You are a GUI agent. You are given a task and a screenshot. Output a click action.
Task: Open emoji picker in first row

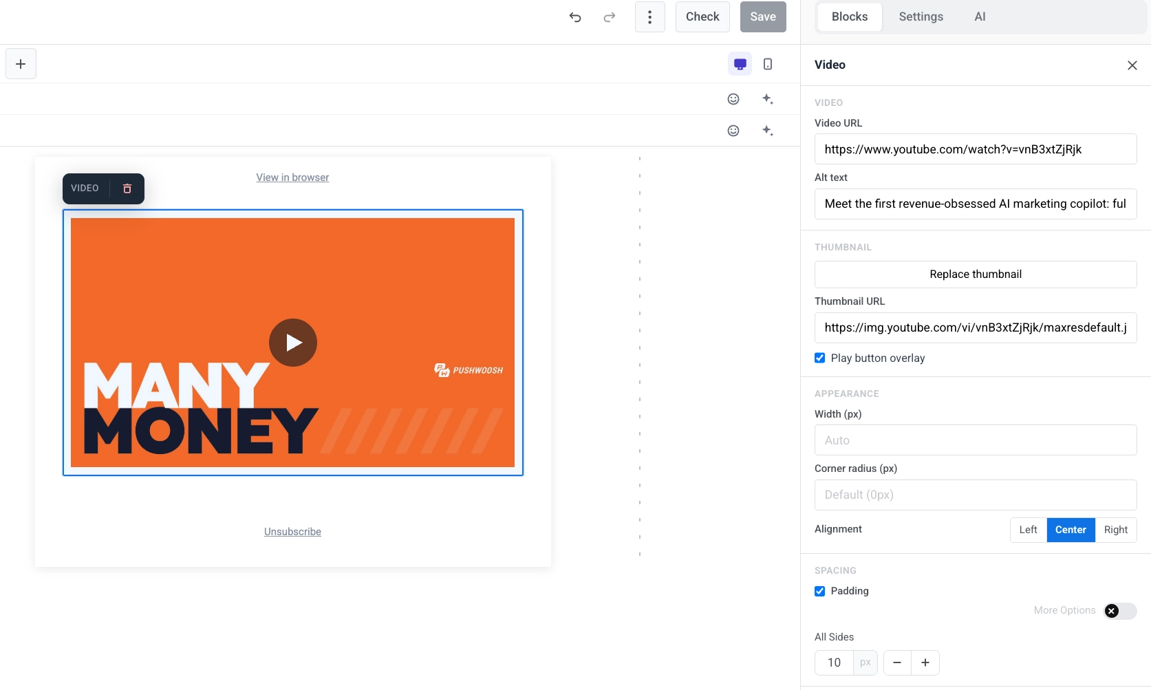(733, 99)
